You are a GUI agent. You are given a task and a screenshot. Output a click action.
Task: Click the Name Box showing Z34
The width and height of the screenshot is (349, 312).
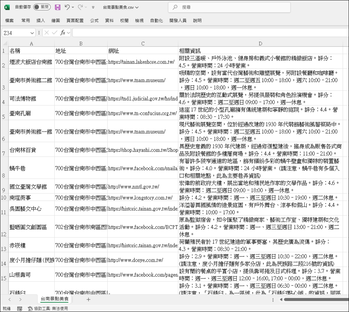[x=16, y=33]
